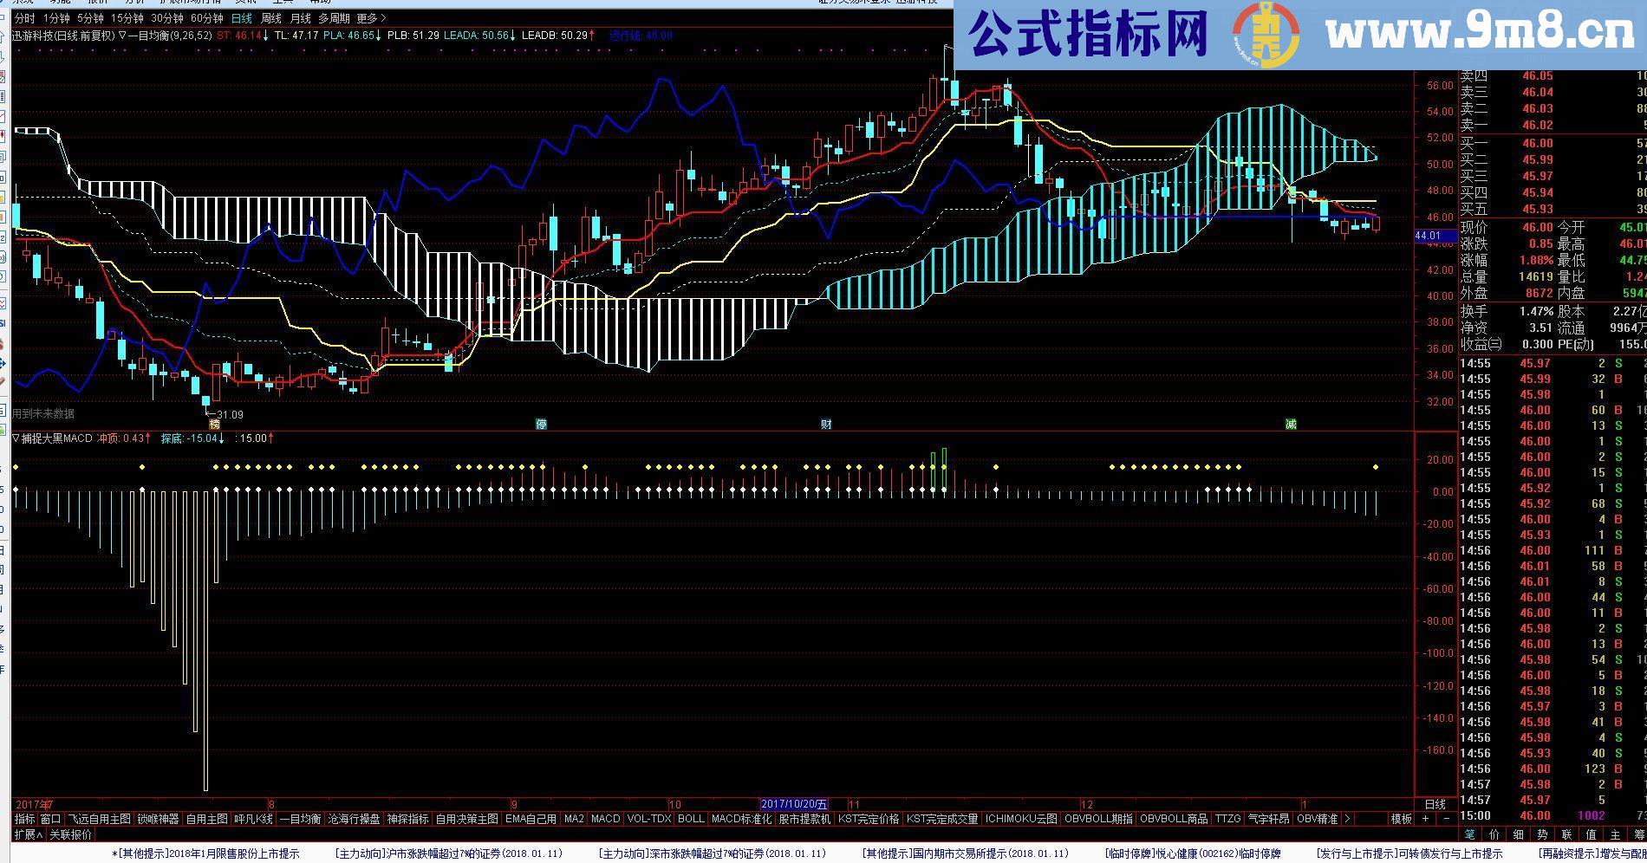The width and height of the screenshot is (1647, 863).
Task: Open the 股市提款机 indicator shortcut
Action: 804,817
